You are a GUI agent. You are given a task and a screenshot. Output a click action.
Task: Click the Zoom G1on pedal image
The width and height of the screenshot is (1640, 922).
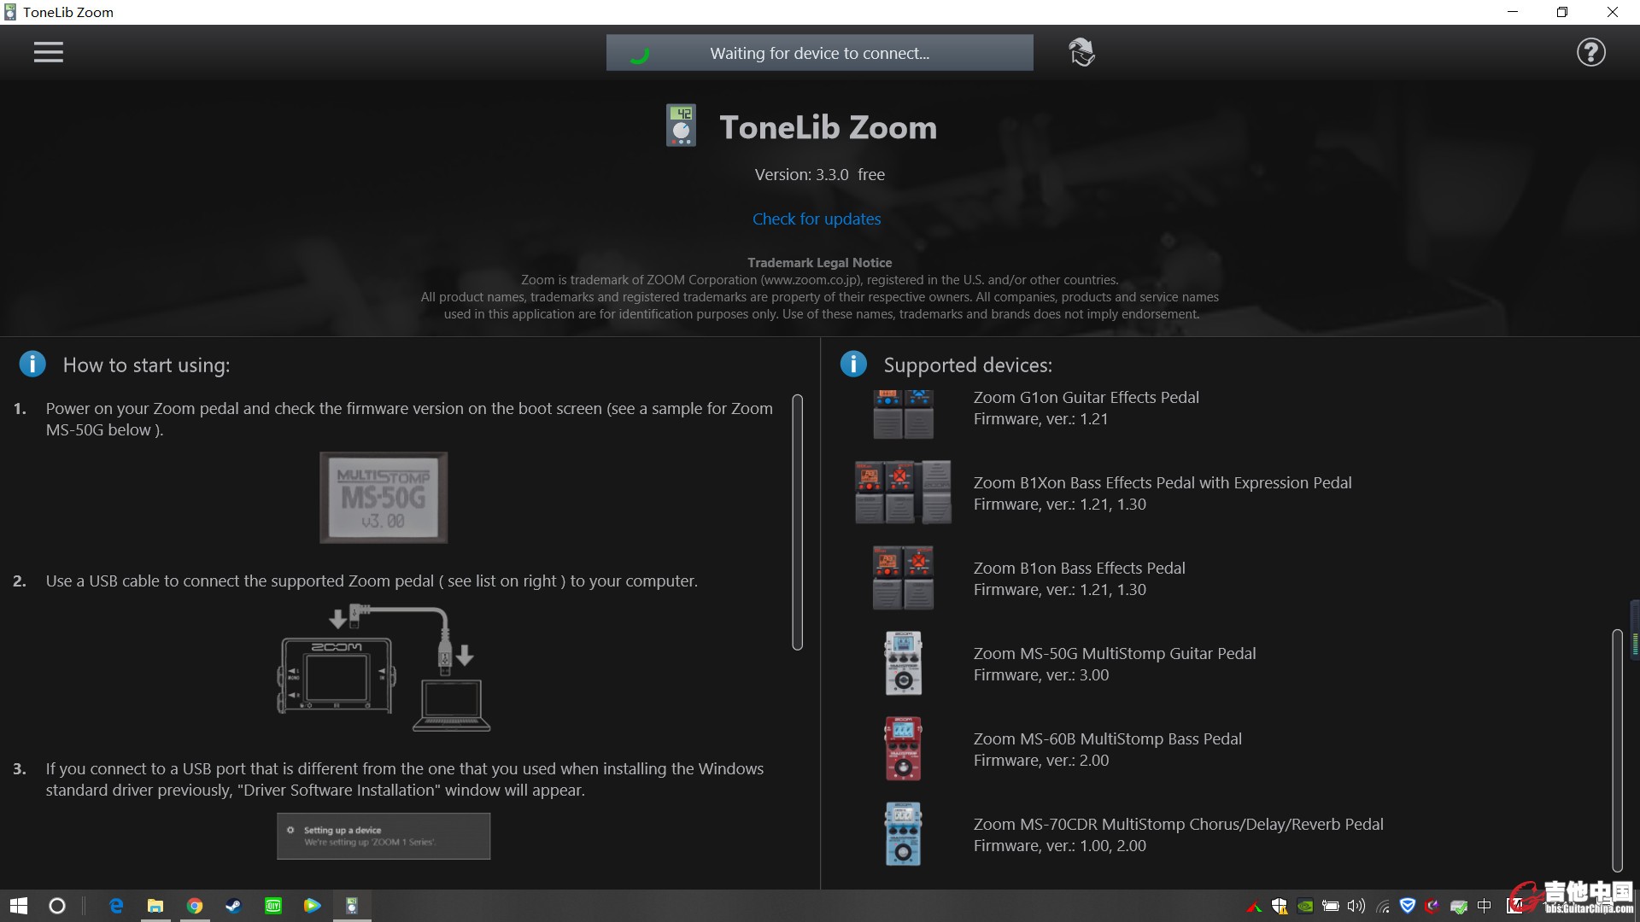coord(903,414)
